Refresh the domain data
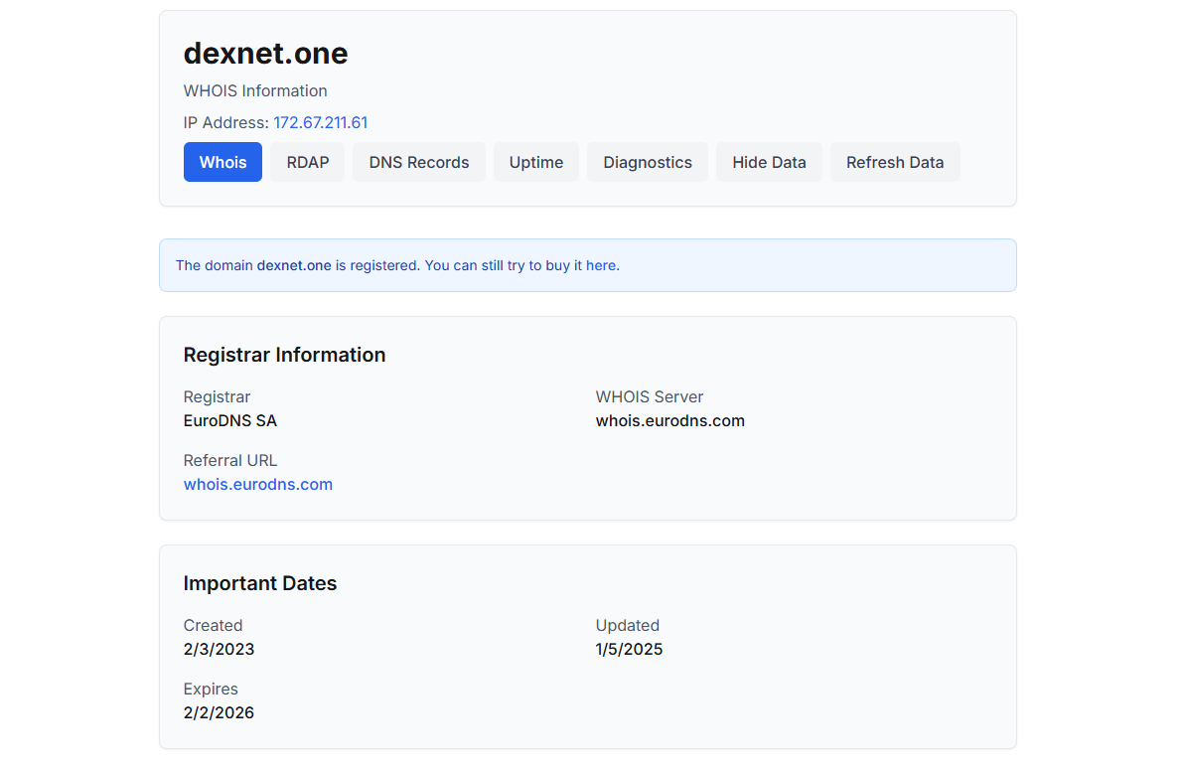The height and width of the screenshot is (770, 1185). tap(895, 162)
